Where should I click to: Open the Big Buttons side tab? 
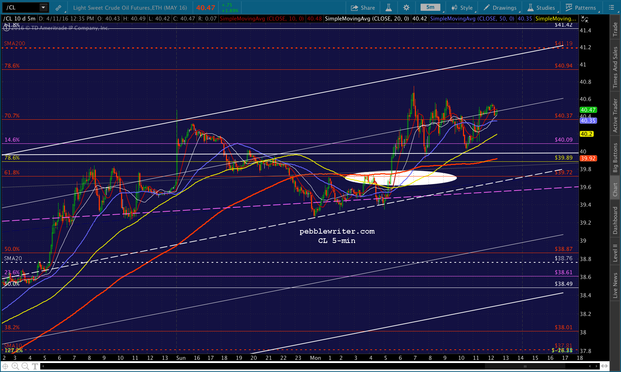[615, 157]
